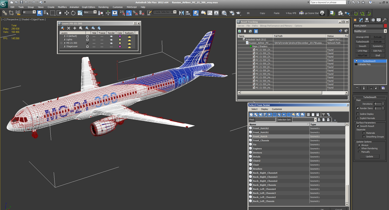389x210 pixels.
Task: Click the StageLayer color swatch
Action: click(120, 46)
